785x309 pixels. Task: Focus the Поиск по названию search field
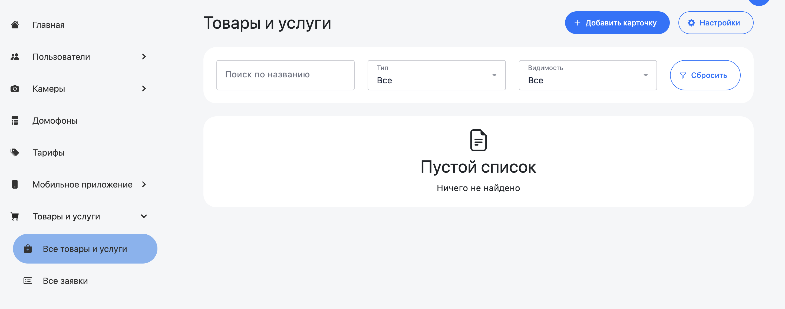[285, 75]
